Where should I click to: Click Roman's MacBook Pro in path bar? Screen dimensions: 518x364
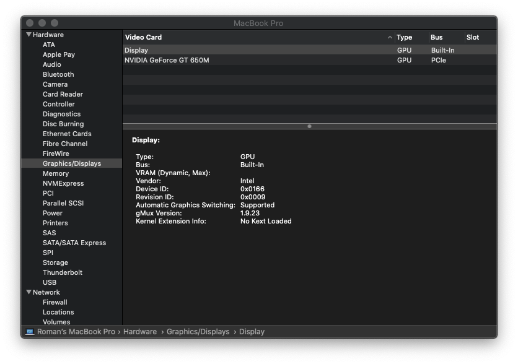(76, 332)
